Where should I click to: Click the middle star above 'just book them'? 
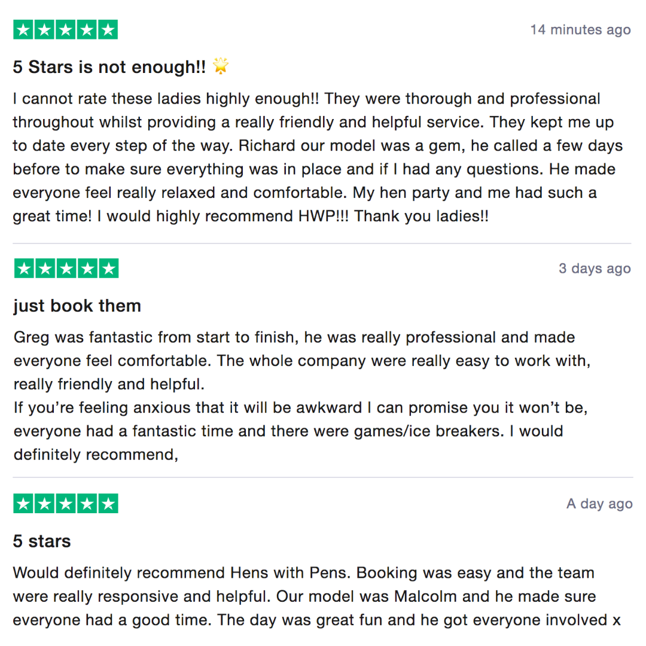pyautogui.click(x=66, y=269)
